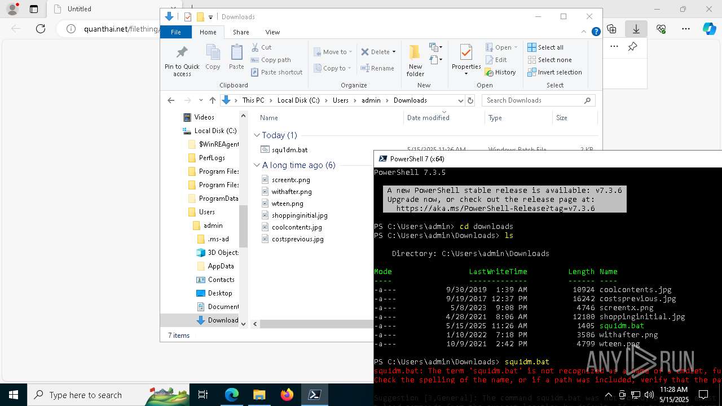
Task: Click the Rename button
Action: pos(377,68)
